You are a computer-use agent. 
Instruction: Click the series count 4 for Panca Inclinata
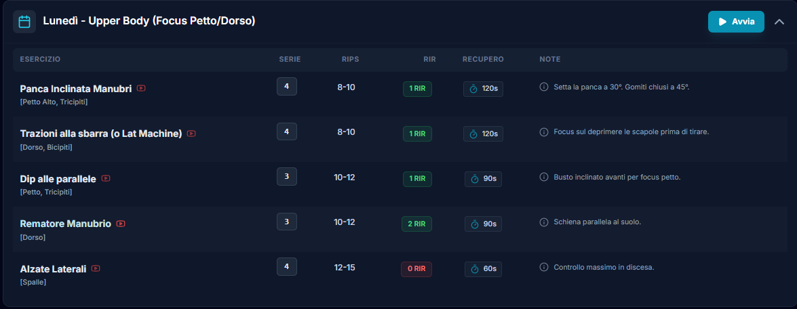point(287,86)
